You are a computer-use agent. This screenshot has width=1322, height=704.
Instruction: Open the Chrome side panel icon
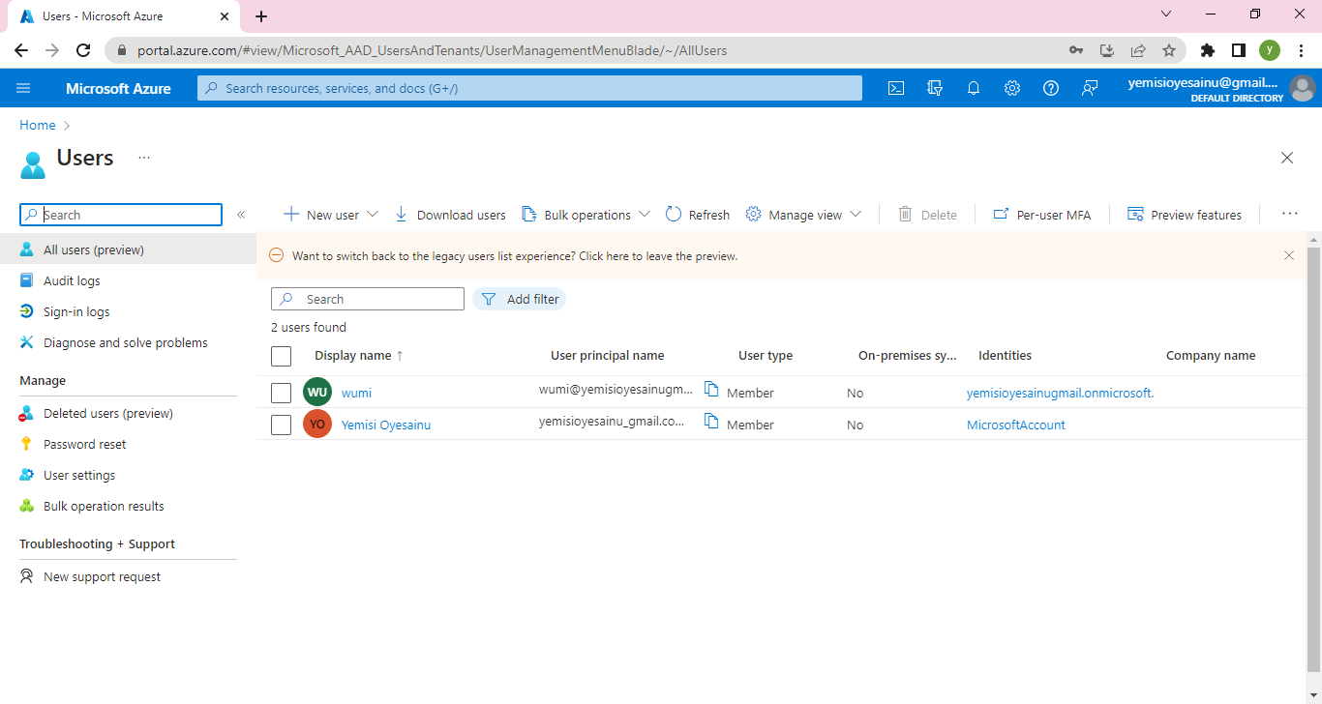coord(1238,50)
